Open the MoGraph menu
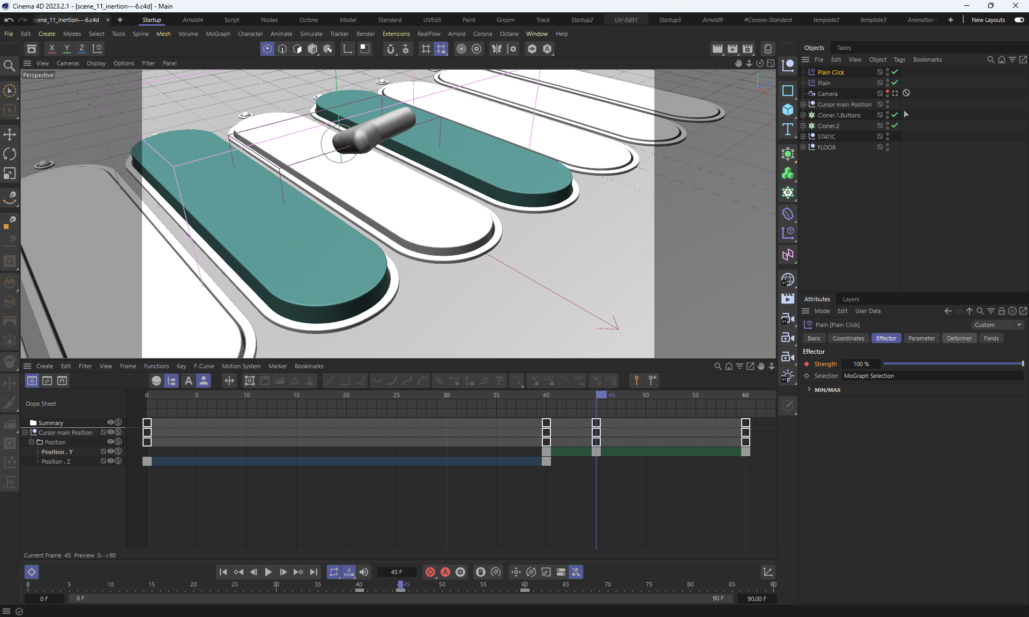Viewport: 1029px width, 617px height. point(218,34)
